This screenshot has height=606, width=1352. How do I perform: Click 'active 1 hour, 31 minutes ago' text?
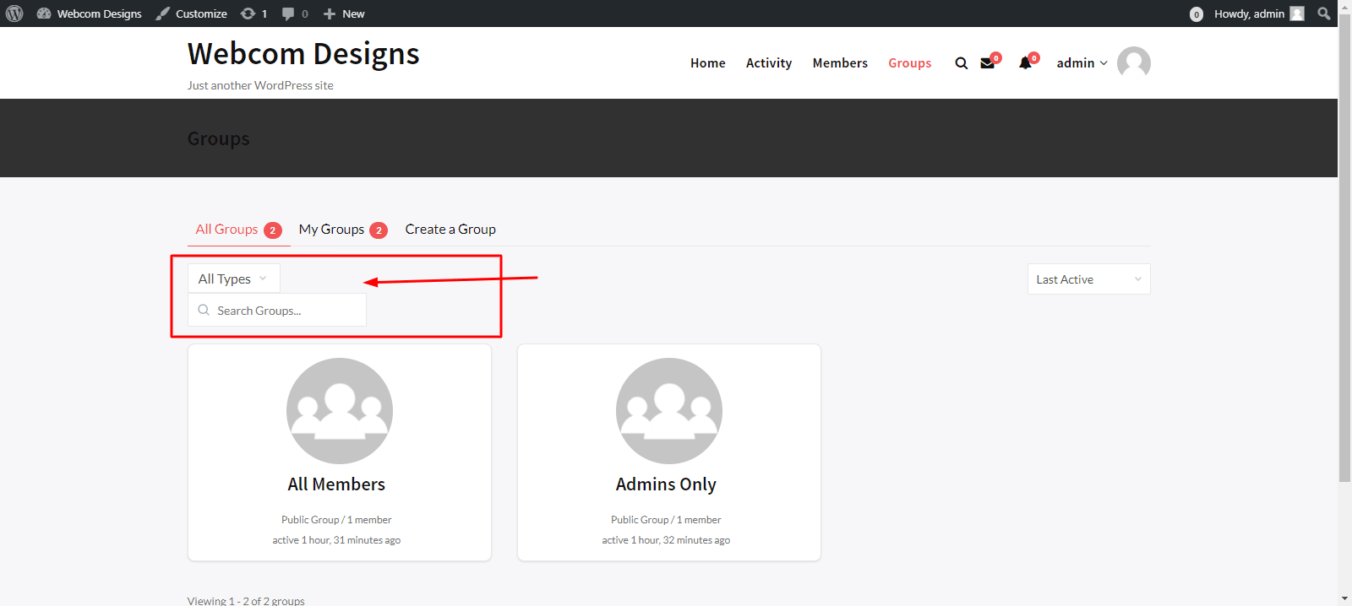(336, 540)
